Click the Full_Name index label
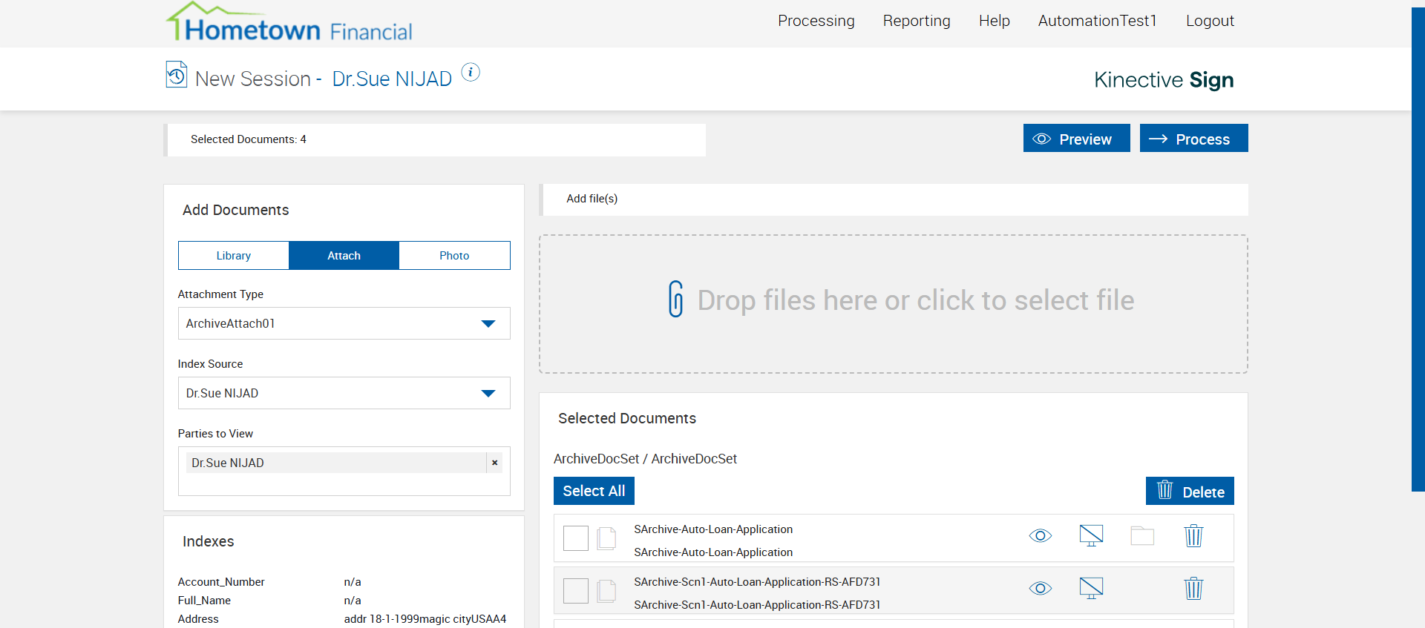Viewport: 1425px width, 628px height. (204, 601)
